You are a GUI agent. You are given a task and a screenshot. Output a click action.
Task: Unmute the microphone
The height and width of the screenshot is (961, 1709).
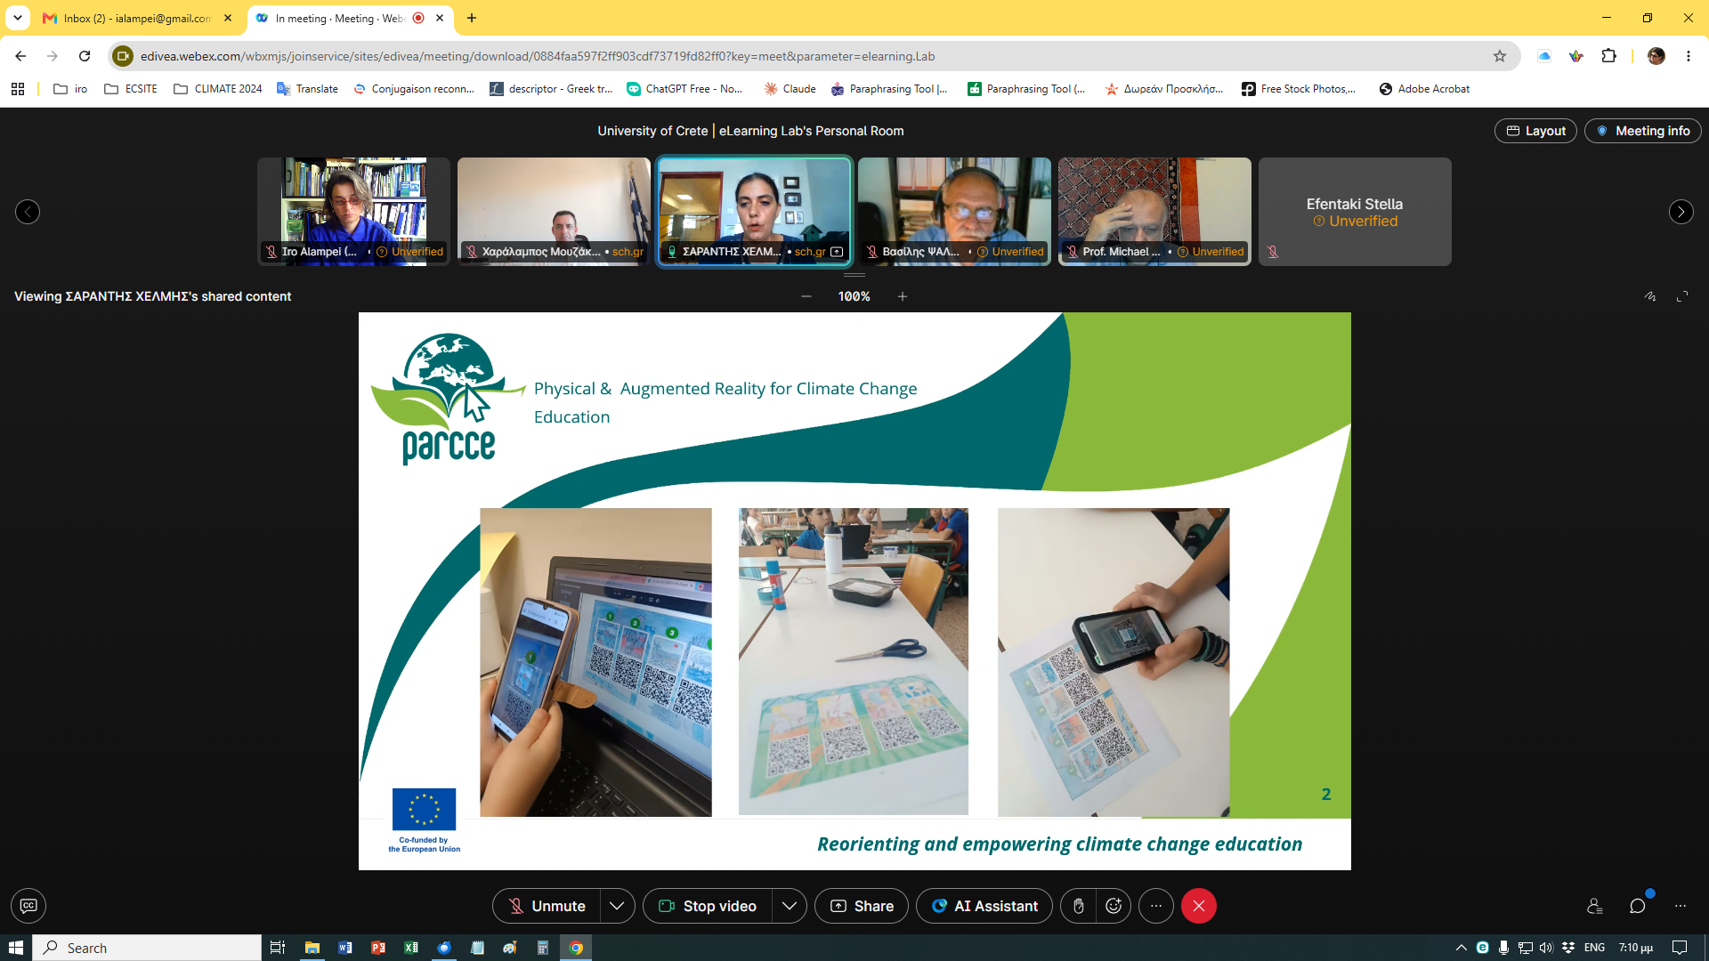(x=547, y=906)
